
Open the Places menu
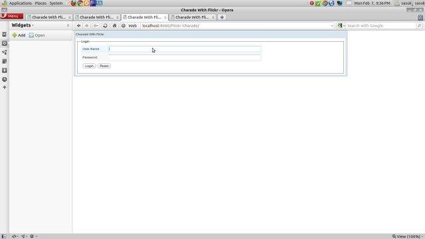[x=41, y=3]
